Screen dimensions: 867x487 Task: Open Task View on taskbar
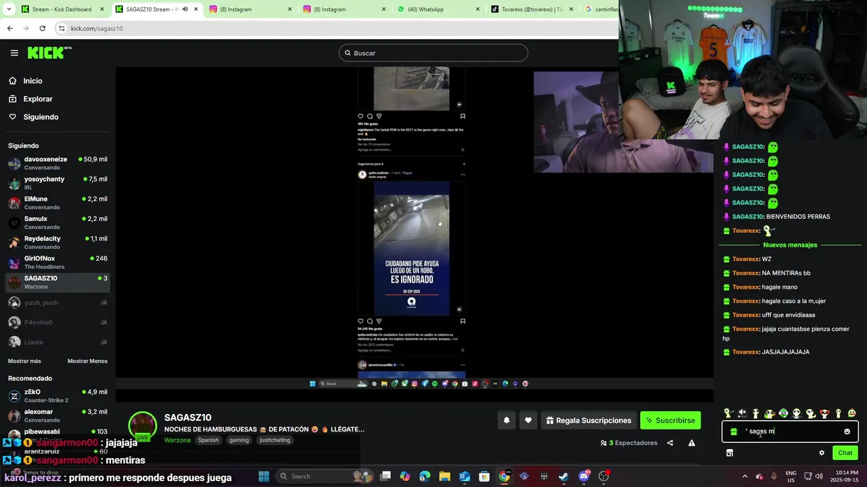point(385,476)
